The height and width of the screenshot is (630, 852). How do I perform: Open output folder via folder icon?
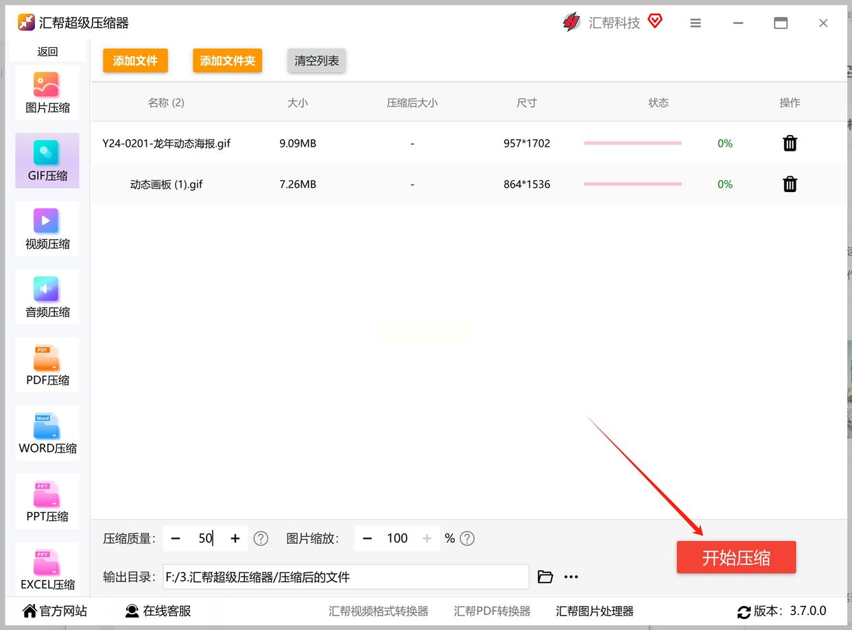[x=545, y=577]
